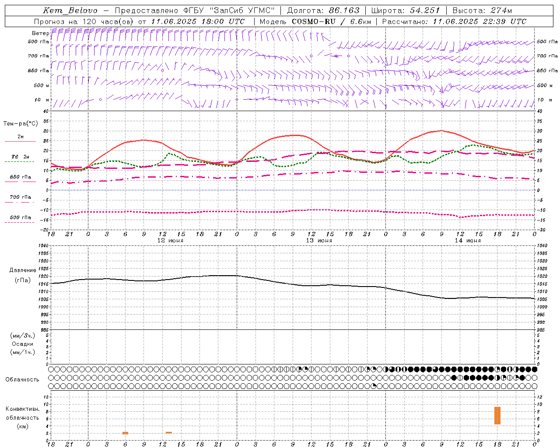Click the (мм/3ч.) precipitation unit label
The height and width of the screenshot is (448, 560).
click(x=23, y=336)
